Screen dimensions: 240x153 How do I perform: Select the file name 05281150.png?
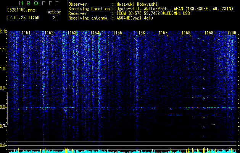pos(21,10)
